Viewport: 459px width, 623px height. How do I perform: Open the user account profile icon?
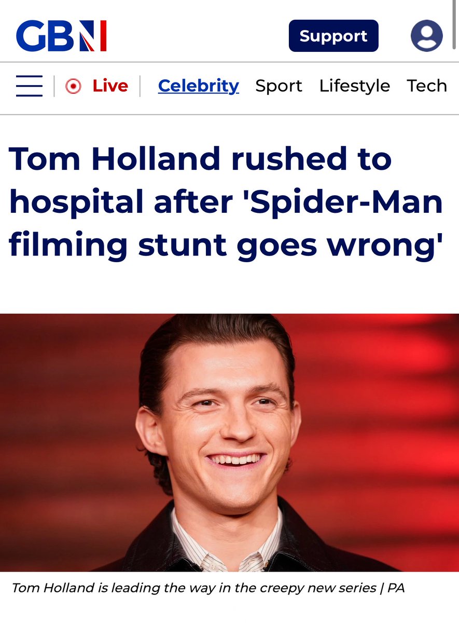[x=426, y=36]
